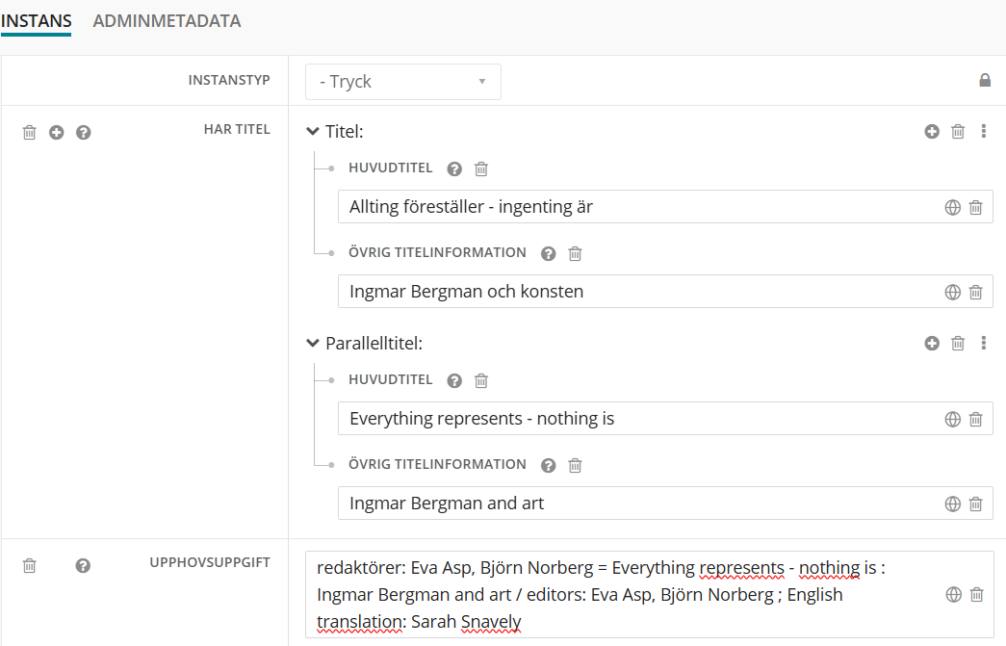
Task: Click the INSTANSTYP label
Action: (x=229, y=80)
